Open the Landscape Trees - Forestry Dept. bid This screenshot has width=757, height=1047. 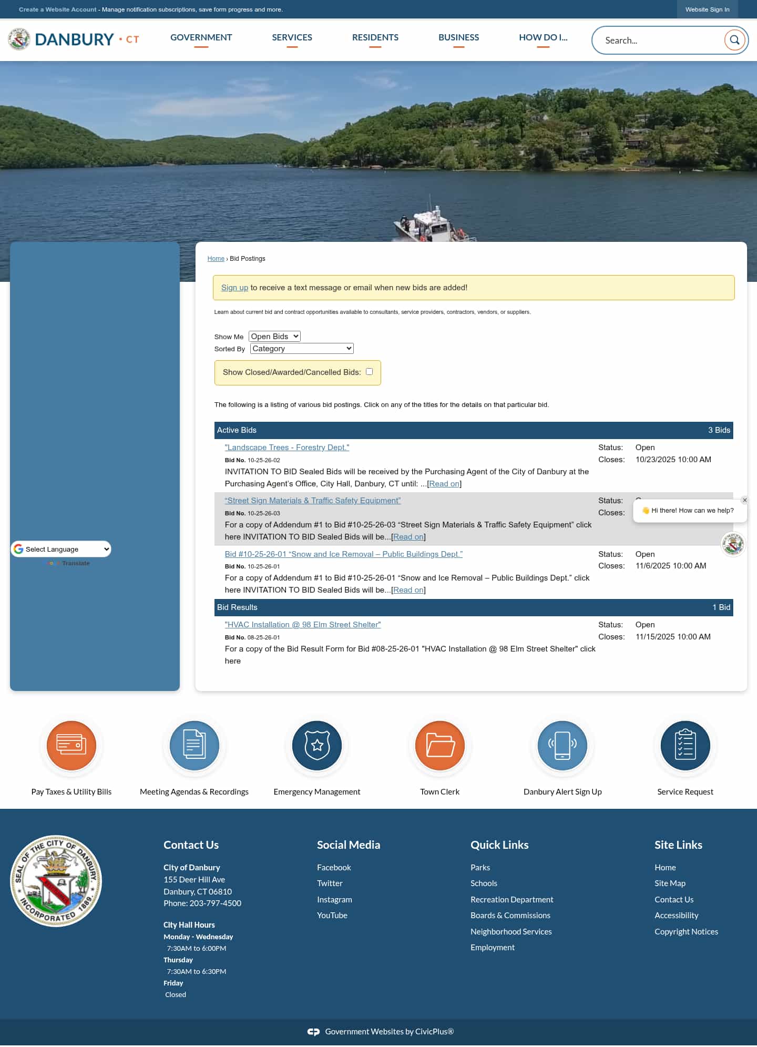287,448
